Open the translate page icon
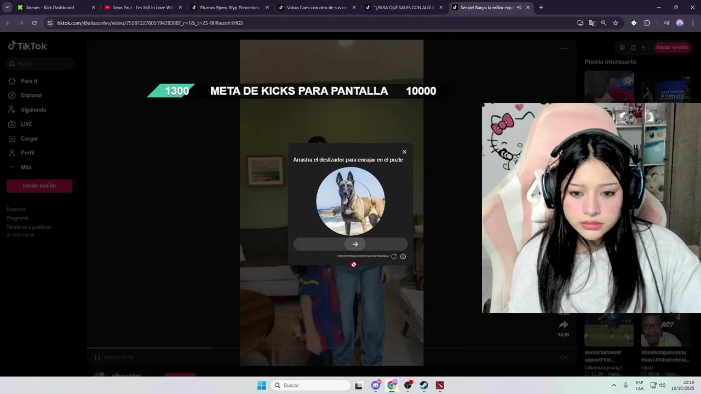 pos(592,23)
